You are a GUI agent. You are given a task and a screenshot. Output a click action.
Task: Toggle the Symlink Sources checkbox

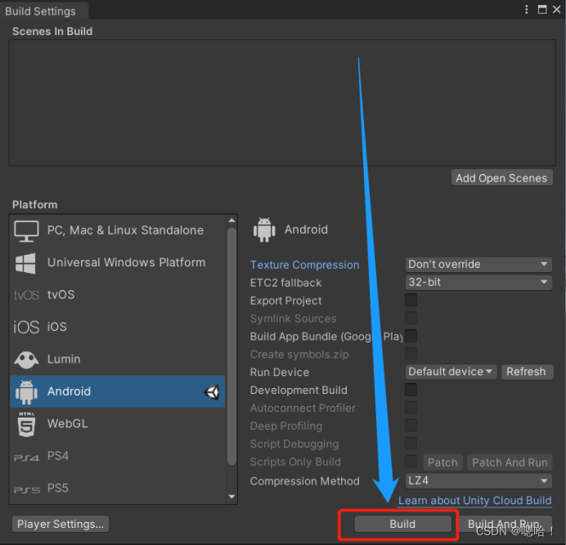click(x=411, y=318)
